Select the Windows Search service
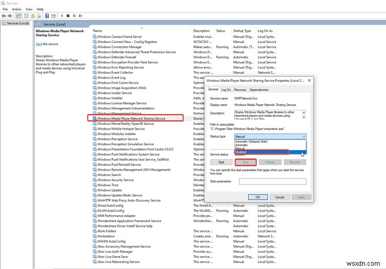 [149, 175]
